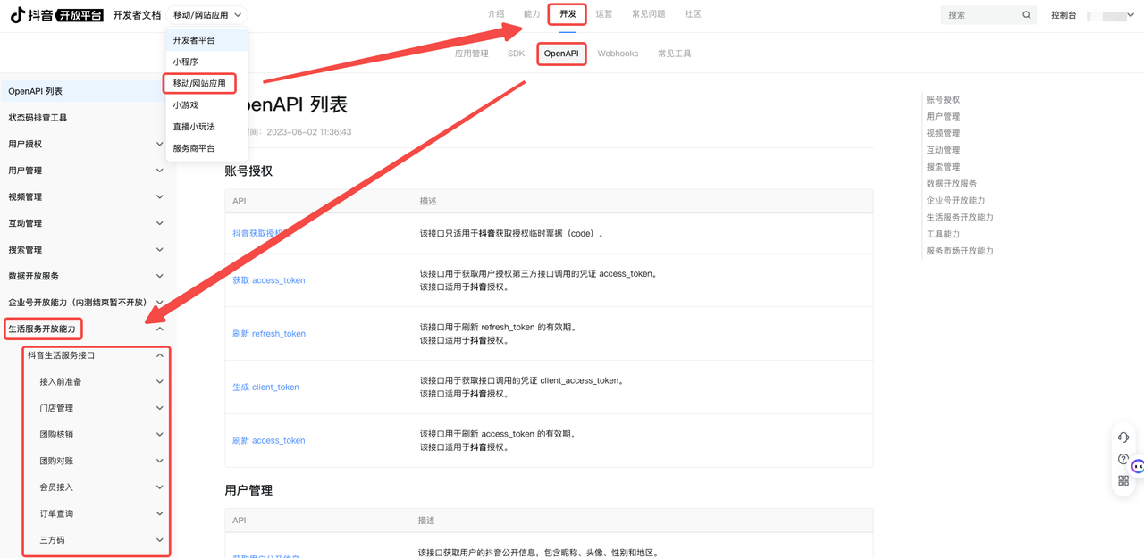
Task: Switch to the Webhooks tab
Action: [x=618, y=54]
